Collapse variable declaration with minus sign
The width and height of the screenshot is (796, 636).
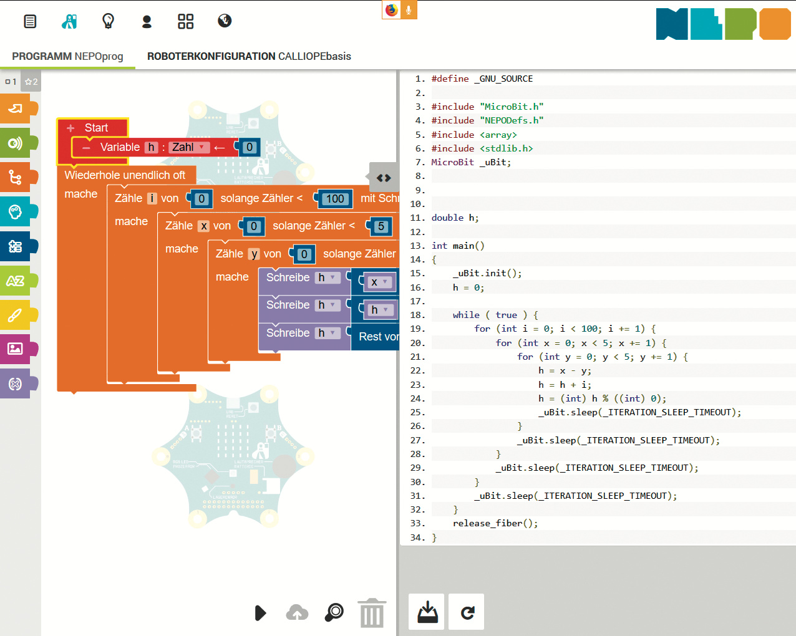[x=86, y=148]
